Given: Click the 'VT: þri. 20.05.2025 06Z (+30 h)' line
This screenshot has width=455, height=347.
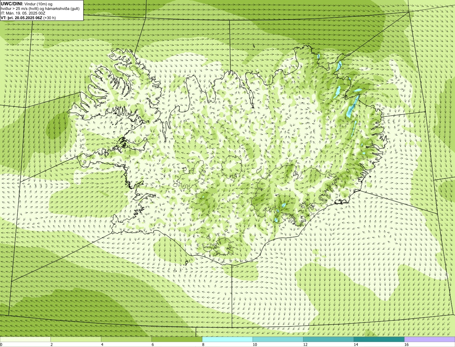Looking at the screenshot, I should [28, 18].
